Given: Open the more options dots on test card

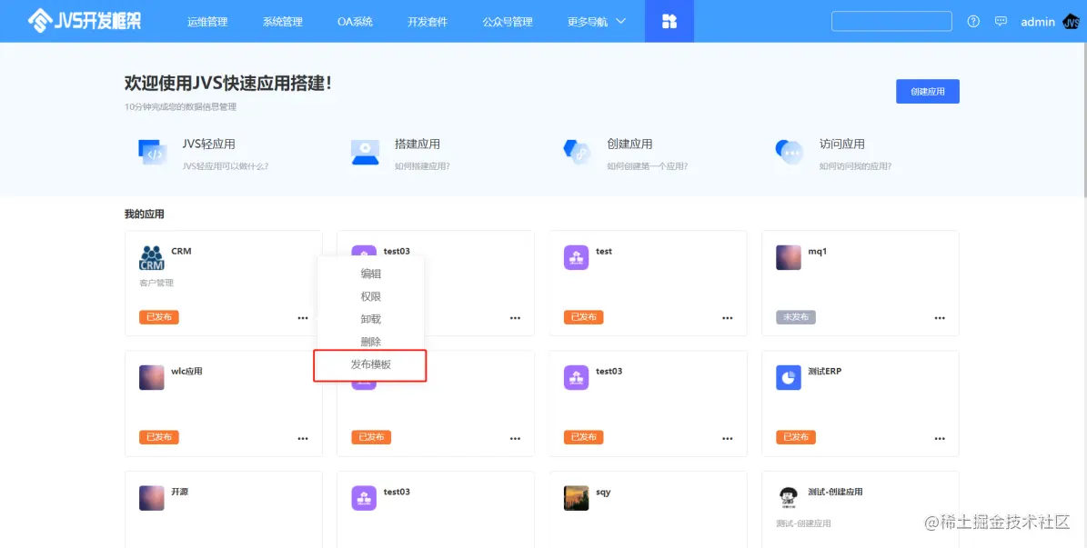Looking at the screenshot, I should [727, 318].
